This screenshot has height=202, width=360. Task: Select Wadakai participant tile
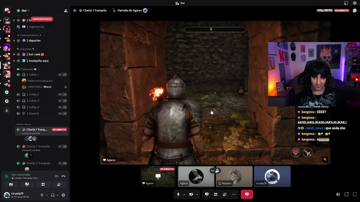click(234, 176)
